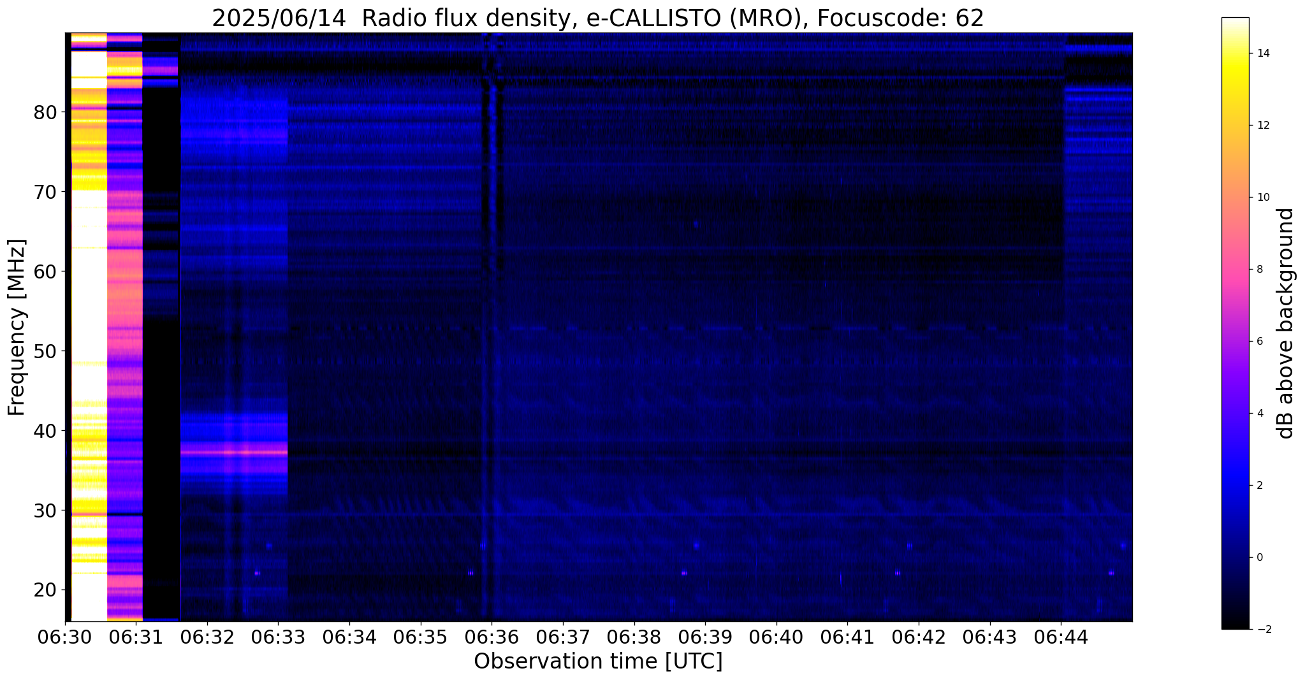Click the 60 MHz frequency tick label
1305x680 pixels.
(x=45, y=271)
